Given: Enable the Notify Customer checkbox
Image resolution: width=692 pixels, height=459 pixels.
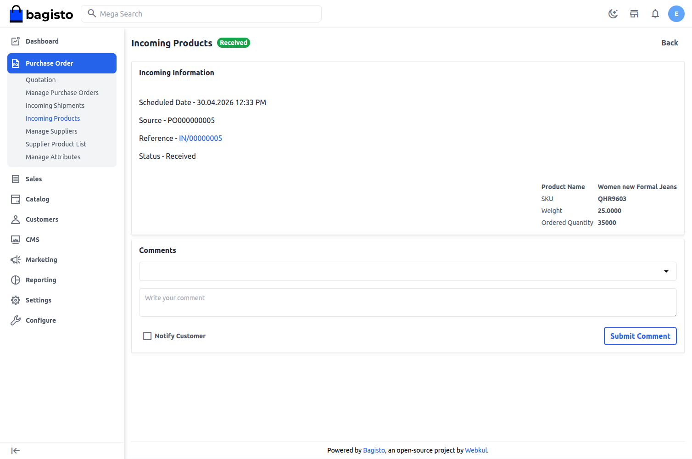Looking at the screenshot, I should tap(147, 336).
